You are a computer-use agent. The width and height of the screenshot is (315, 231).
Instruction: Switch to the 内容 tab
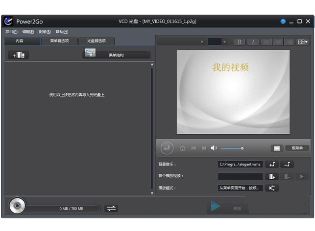23,41
